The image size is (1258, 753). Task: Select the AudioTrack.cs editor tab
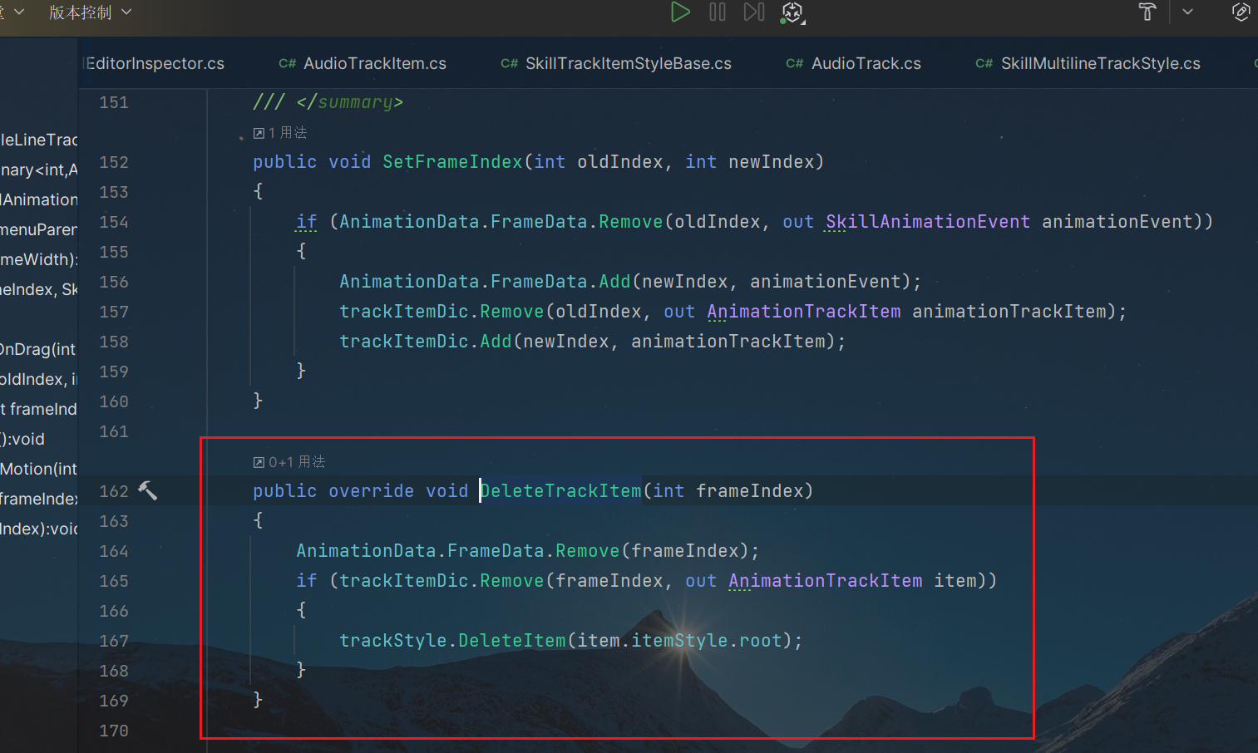pyautogui.click(x=866, y=64)
